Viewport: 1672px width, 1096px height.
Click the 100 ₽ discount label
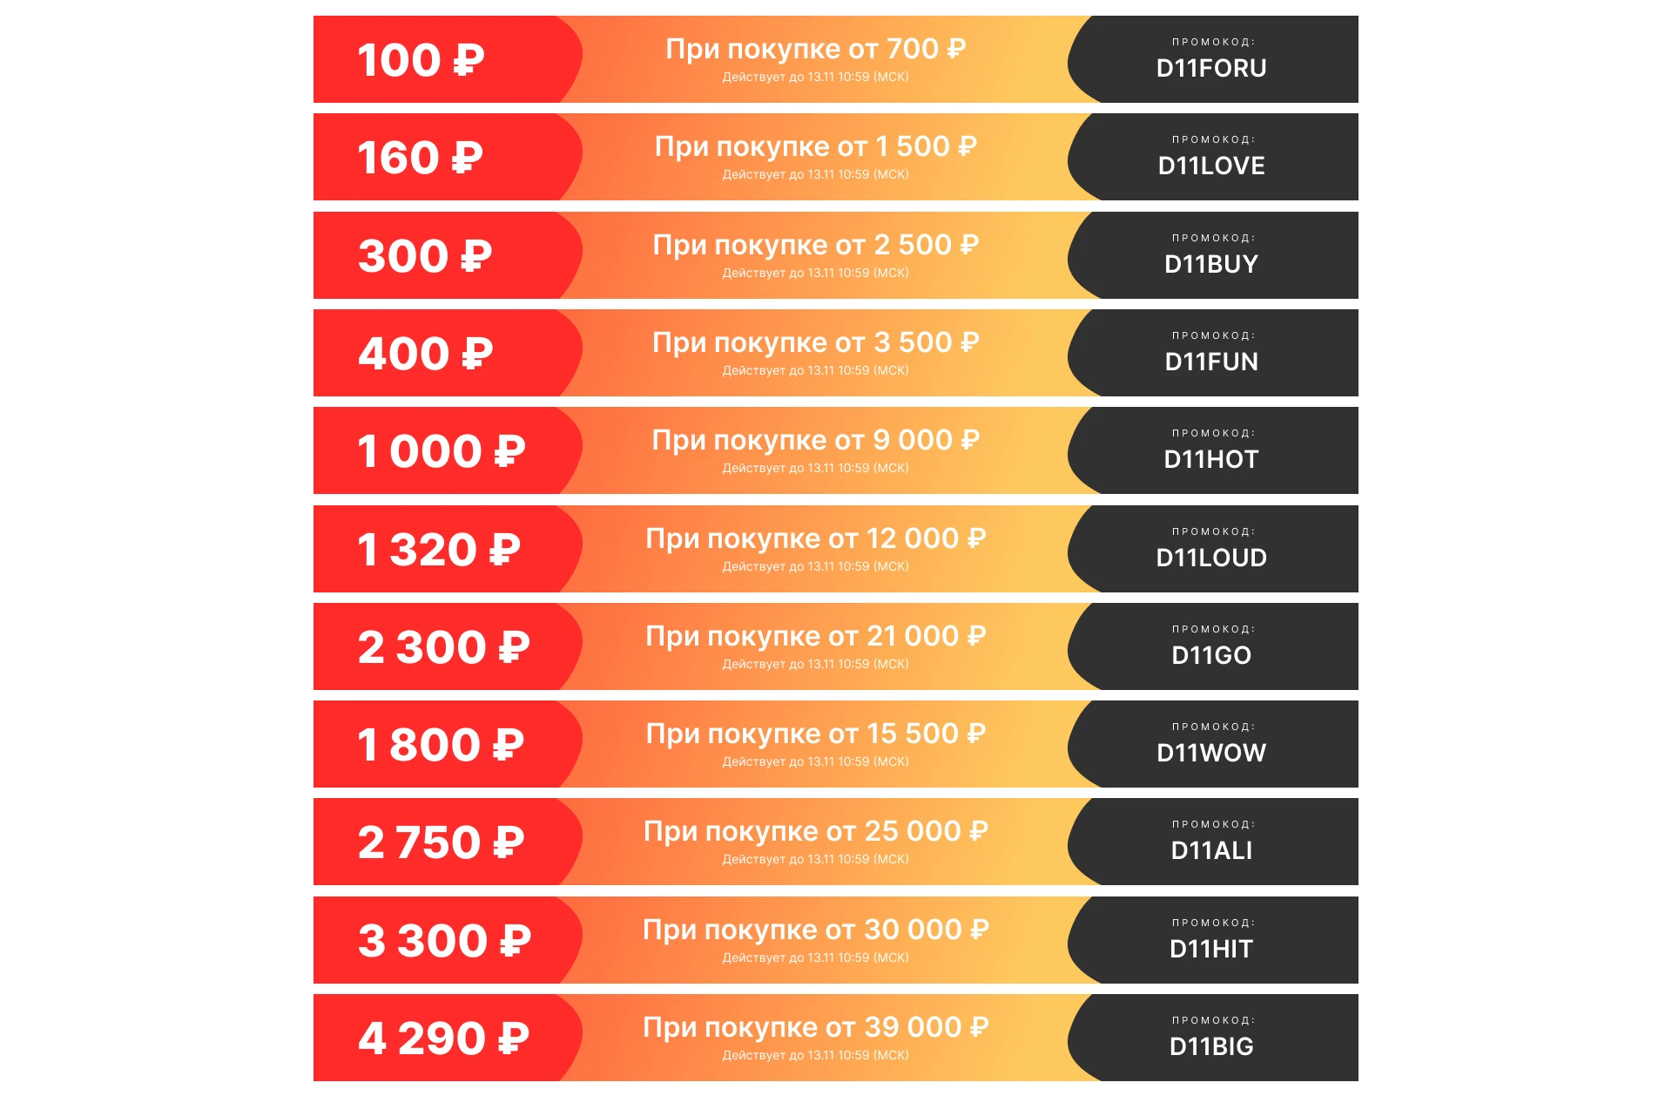(421, 60)
